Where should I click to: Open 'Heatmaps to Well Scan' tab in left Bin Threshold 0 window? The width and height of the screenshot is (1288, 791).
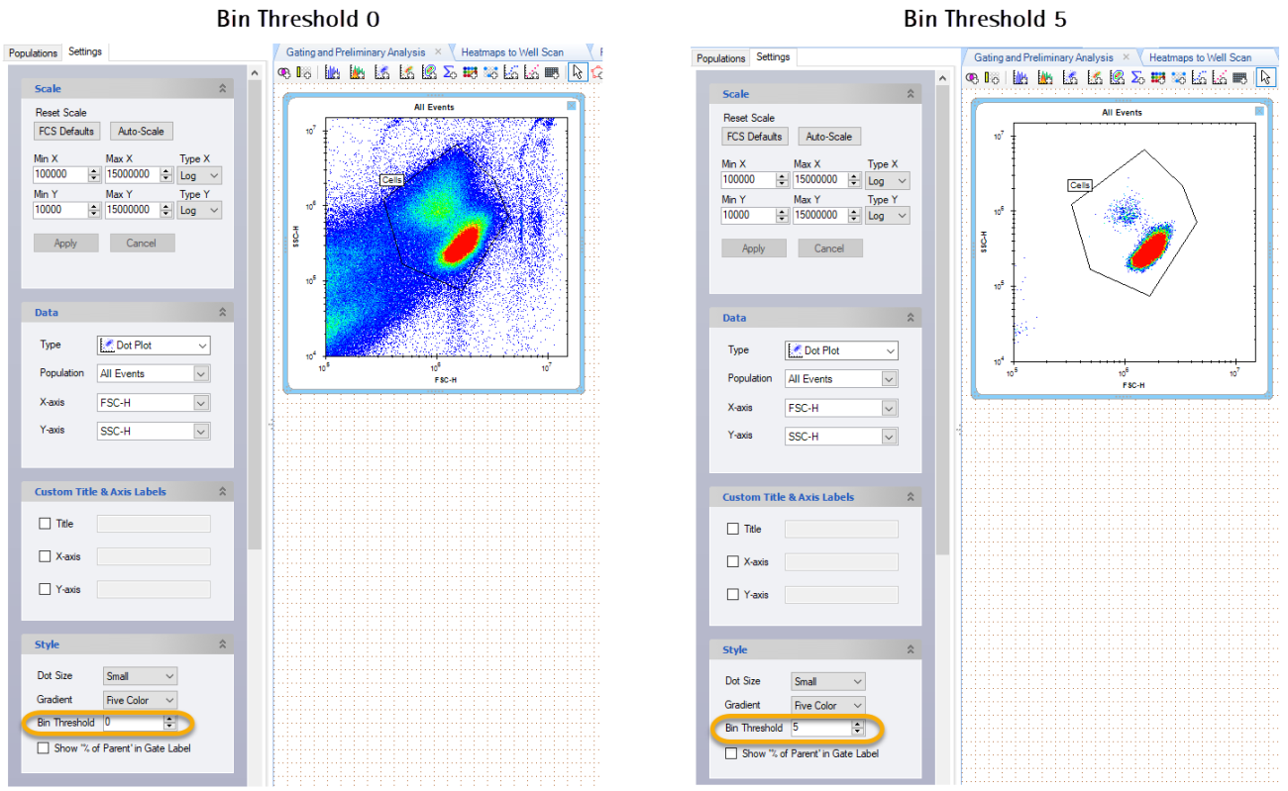[512, 51]
